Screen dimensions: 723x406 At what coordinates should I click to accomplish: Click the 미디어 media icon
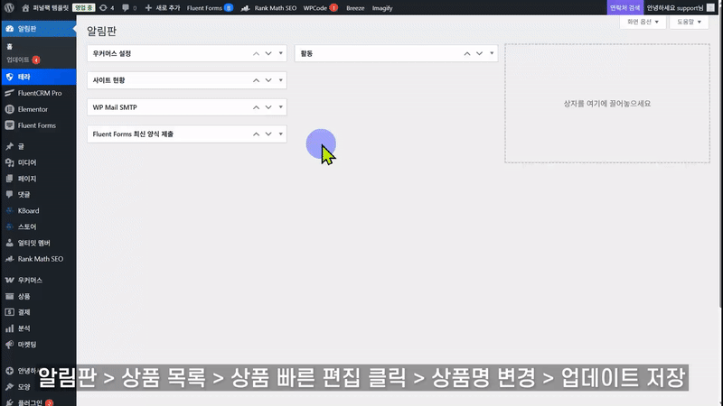[10, 162]
